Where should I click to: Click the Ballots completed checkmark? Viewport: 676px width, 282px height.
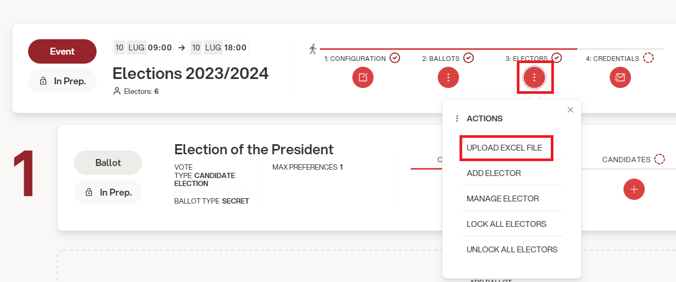pyautogui.click(x=469, y=58)
